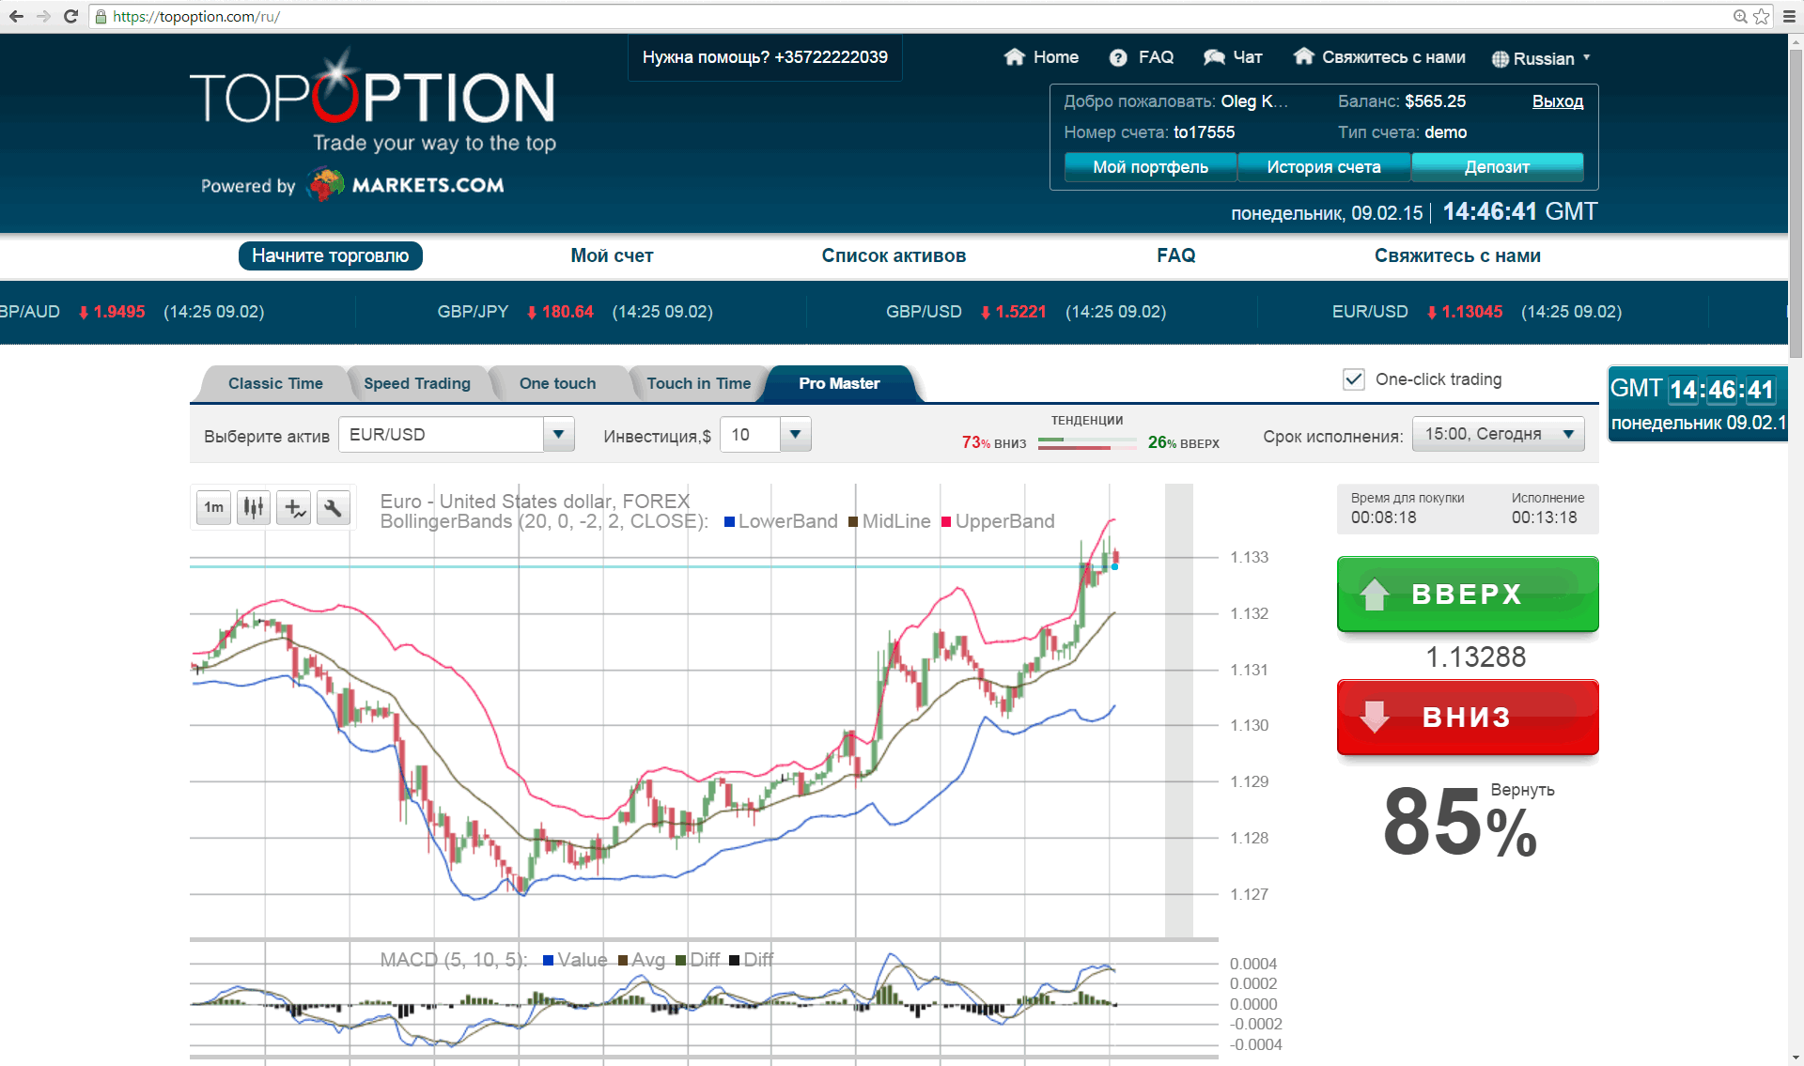Click the FAQ question mark icon
Image resolution: width=1804 pixels, height=1066 pixels.
pyautogui.click(x=1117, y=57)
